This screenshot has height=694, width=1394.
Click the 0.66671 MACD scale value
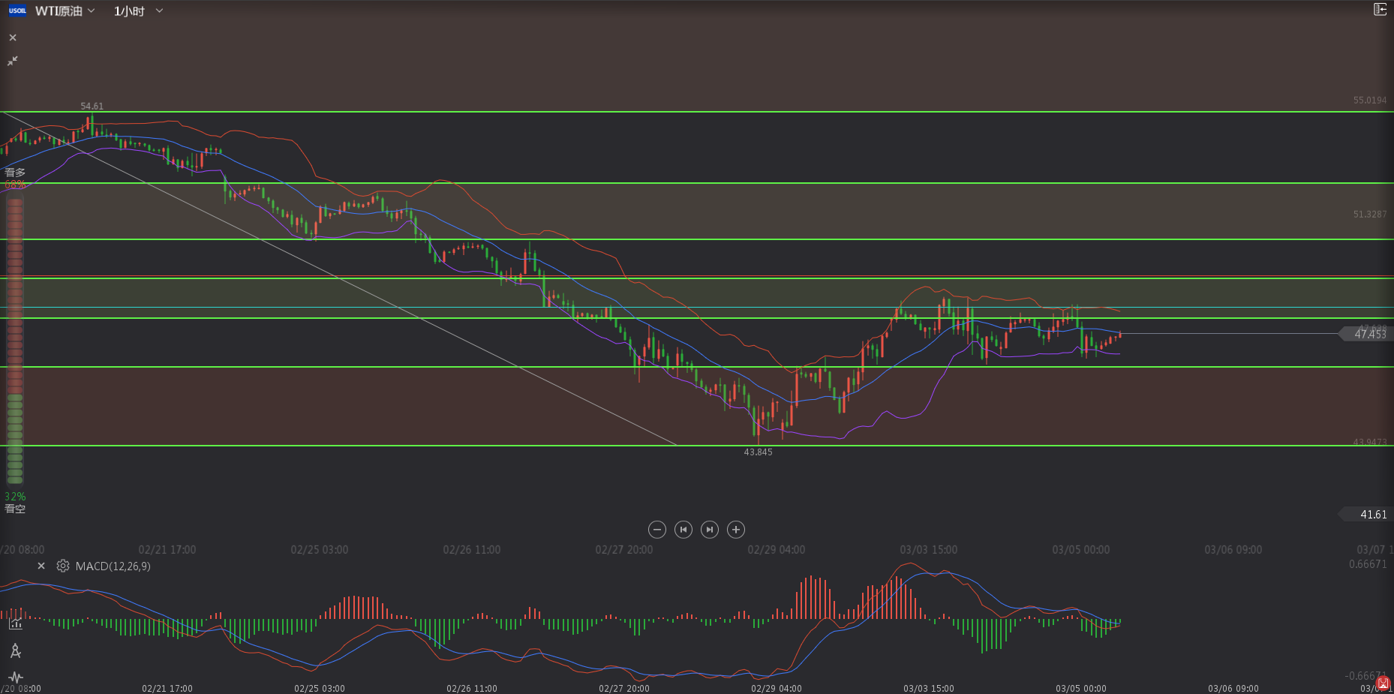point(1368,563)
